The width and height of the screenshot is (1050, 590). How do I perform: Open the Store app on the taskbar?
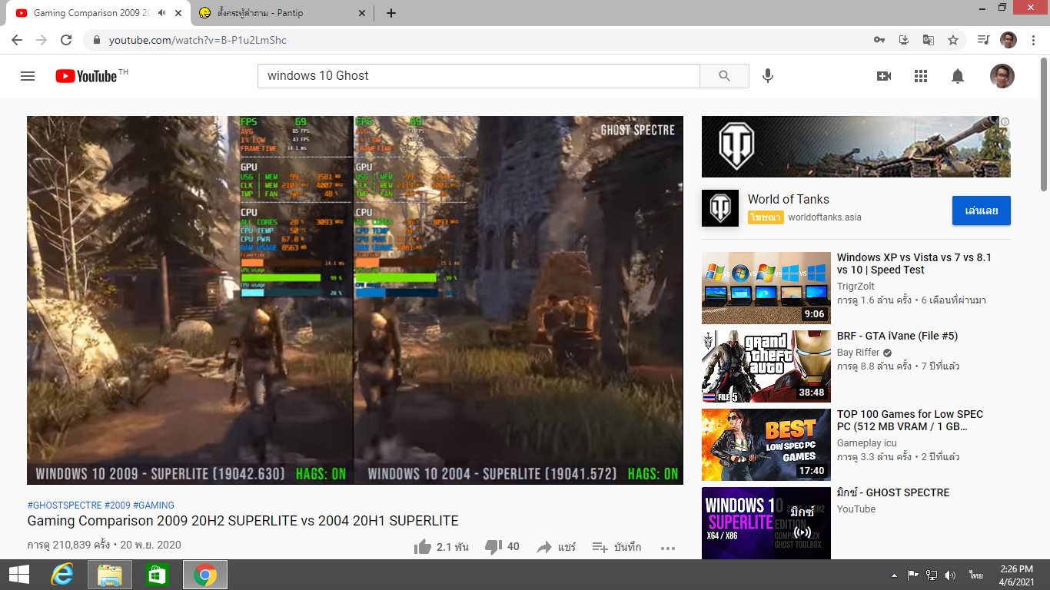click(158, 575)
